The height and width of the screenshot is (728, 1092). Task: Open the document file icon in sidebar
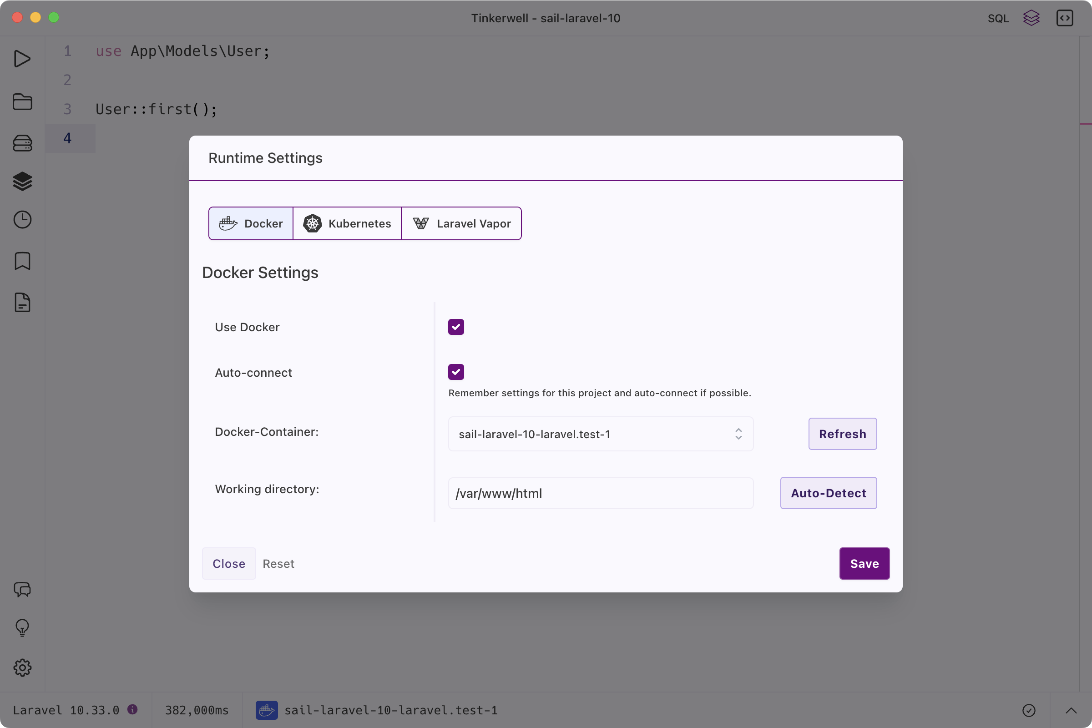click(x=22, y=302)
